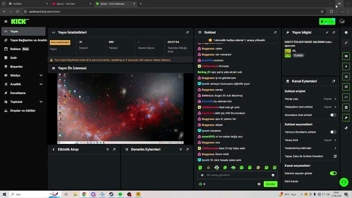Edit the stream info with the pencil icon in Yayın bilgisi
This screenshot has height=198, width=352.
(x=327, y=32)
